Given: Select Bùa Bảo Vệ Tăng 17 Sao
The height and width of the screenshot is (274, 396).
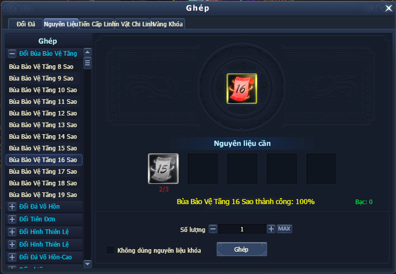Looking at the screenshot, I should pyautogui.click(x=44, y=172).
